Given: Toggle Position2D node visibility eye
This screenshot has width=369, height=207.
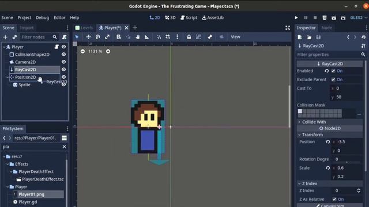Looking at the screenshot, I should point(63,77).
